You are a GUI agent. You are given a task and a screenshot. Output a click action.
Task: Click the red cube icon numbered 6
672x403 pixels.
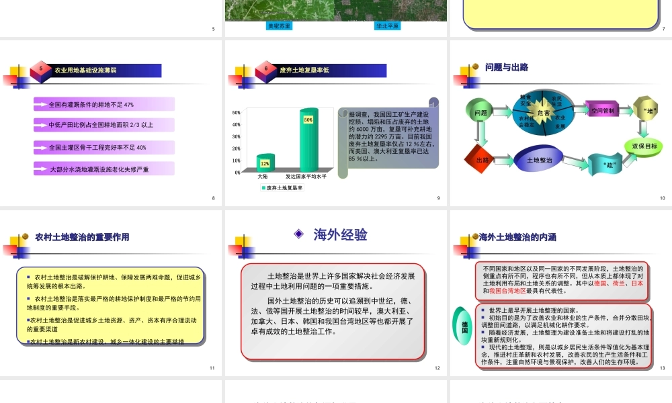click(265, 71)
